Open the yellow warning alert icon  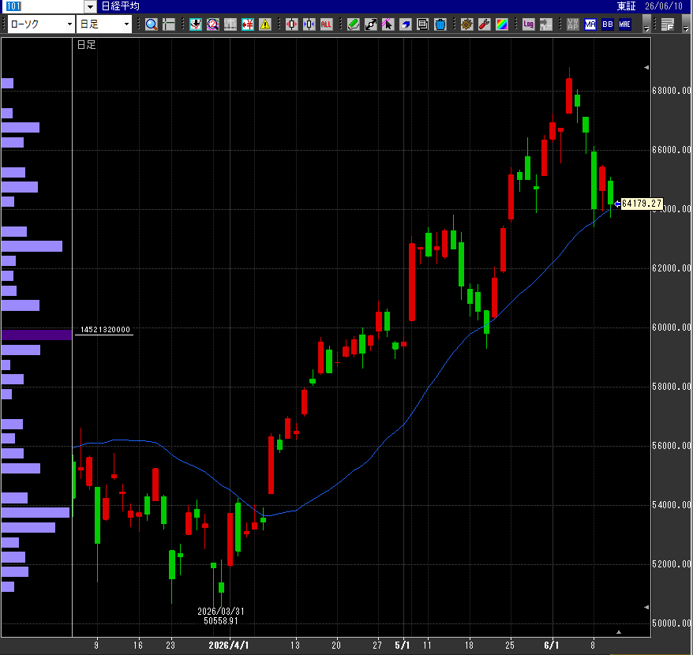264,24
